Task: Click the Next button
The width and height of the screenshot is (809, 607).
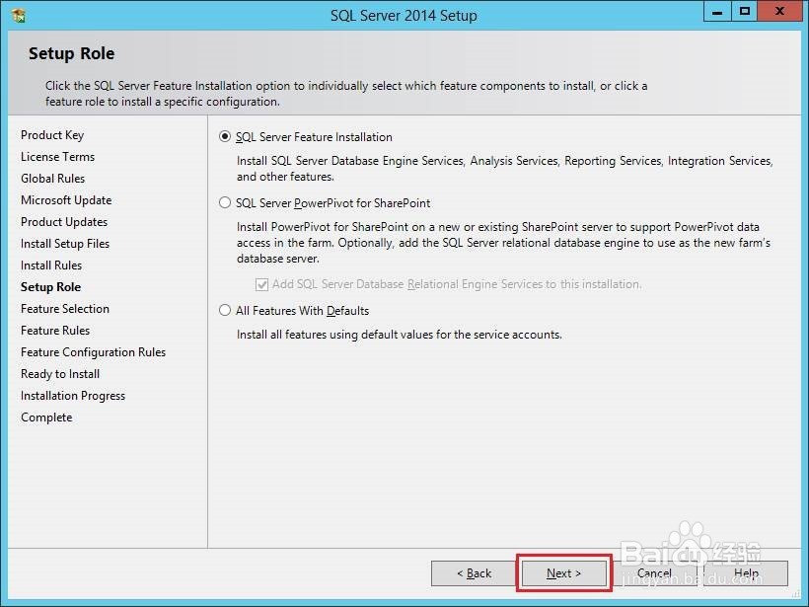Action: point(563,573)
